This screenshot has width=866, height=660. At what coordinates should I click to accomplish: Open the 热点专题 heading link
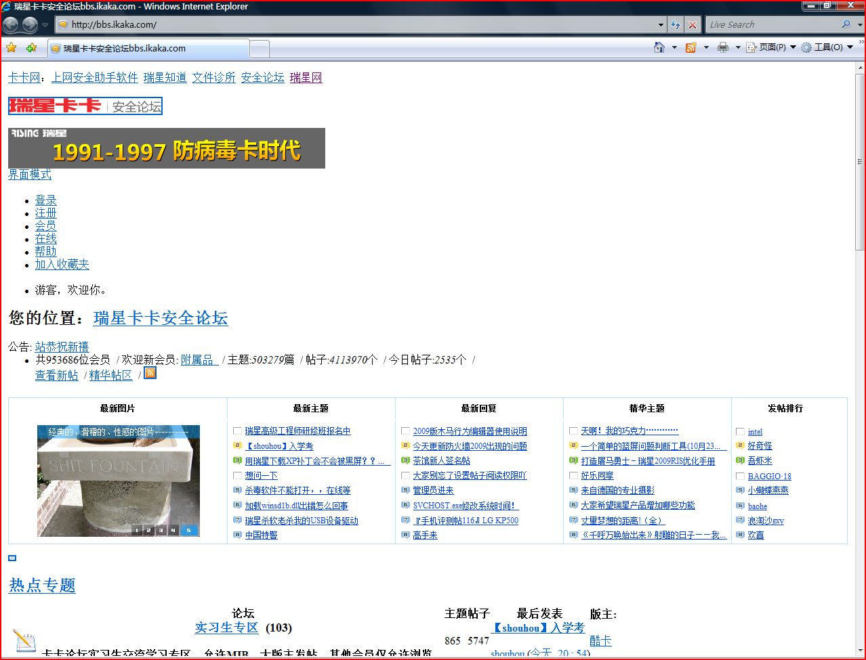tap(42, 586)
